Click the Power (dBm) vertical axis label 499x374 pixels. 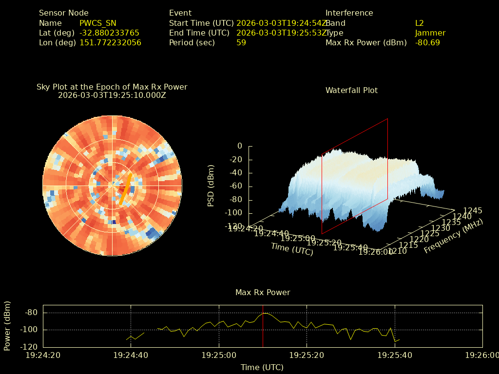tap(7, 326)
